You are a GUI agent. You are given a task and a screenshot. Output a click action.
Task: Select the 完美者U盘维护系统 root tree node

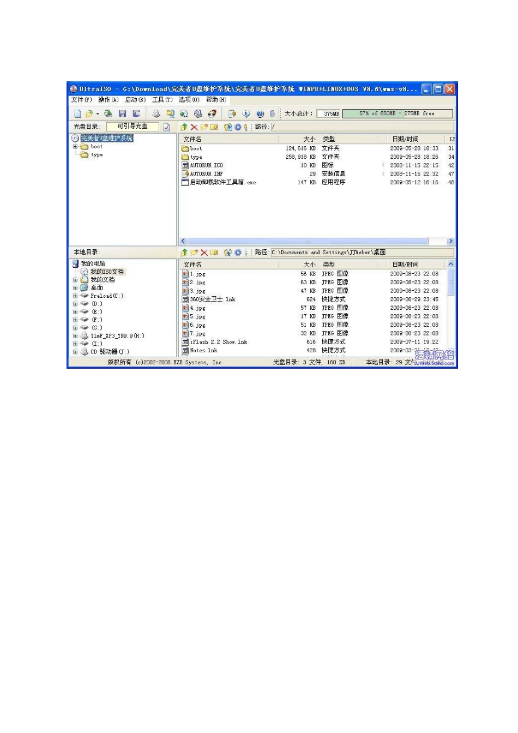click(107, 139)
